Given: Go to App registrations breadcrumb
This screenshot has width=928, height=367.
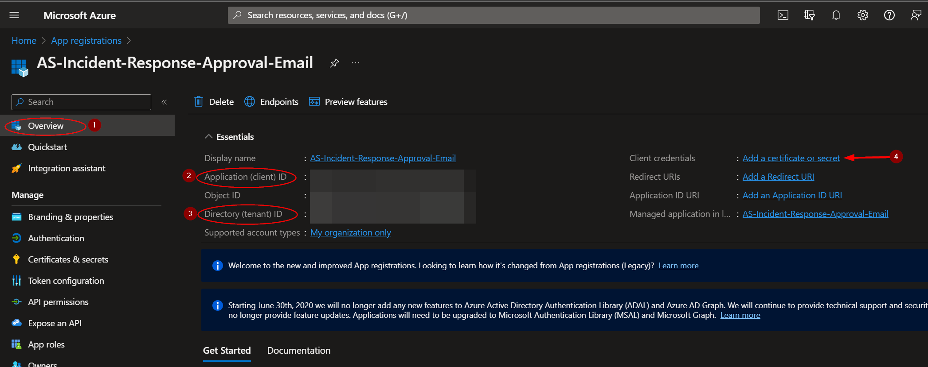Looking at the screenshot, I should (86, 41).
